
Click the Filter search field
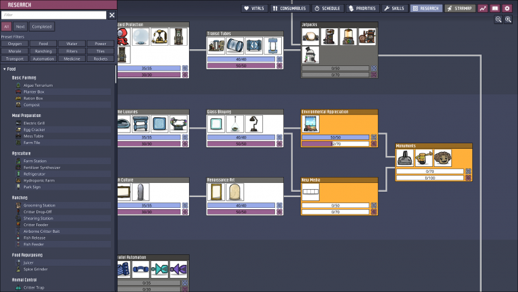pos(54,15)
